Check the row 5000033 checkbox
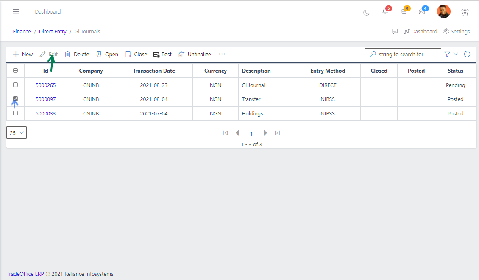Viewport: 479px width, 280px height. pyautogui.click(x=16, y=113)
